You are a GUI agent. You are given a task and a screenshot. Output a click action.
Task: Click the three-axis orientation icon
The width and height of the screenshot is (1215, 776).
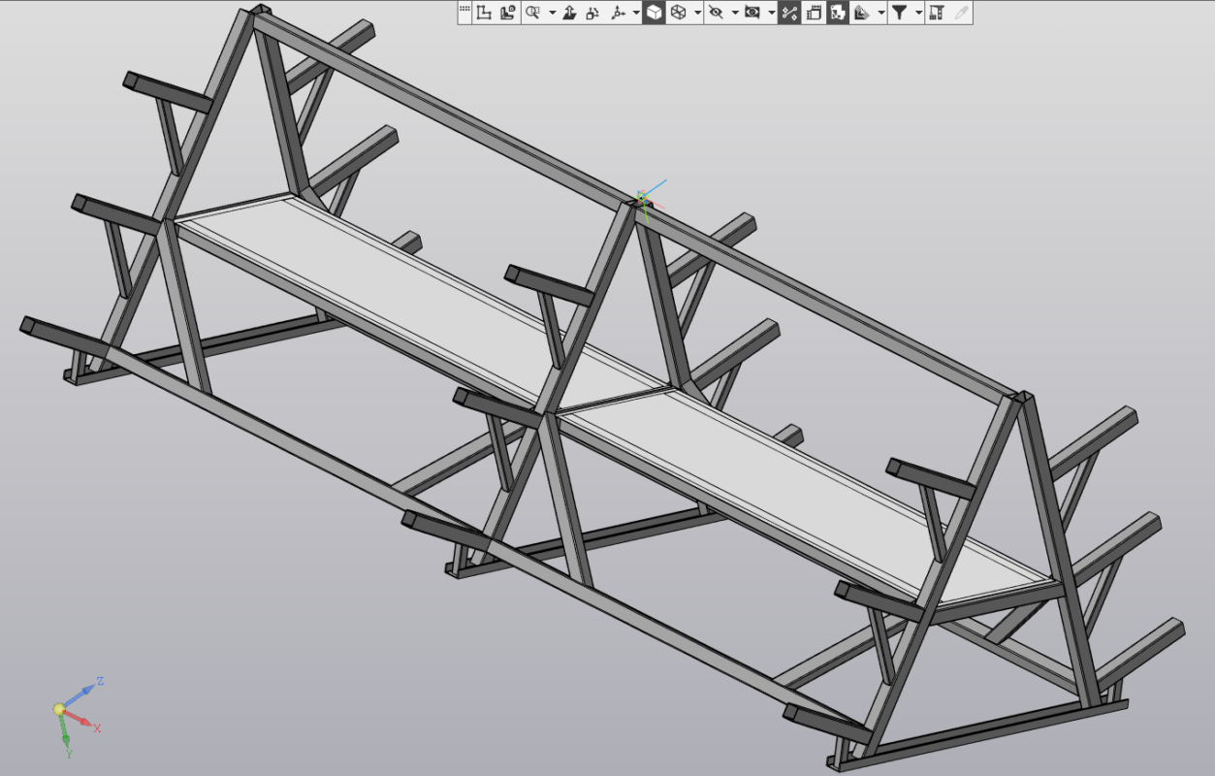click(x=618, y=13)
